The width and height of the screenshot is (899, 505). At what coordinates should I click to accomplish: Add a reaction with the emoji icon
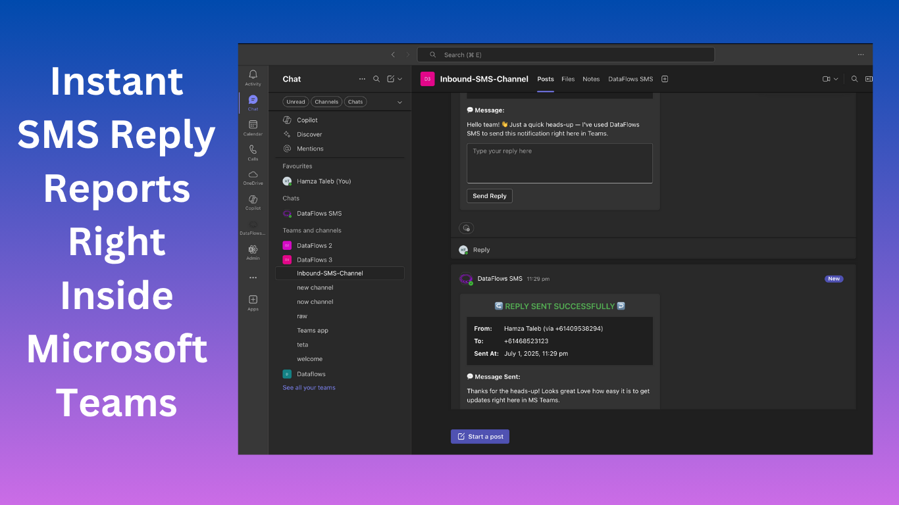466,228
